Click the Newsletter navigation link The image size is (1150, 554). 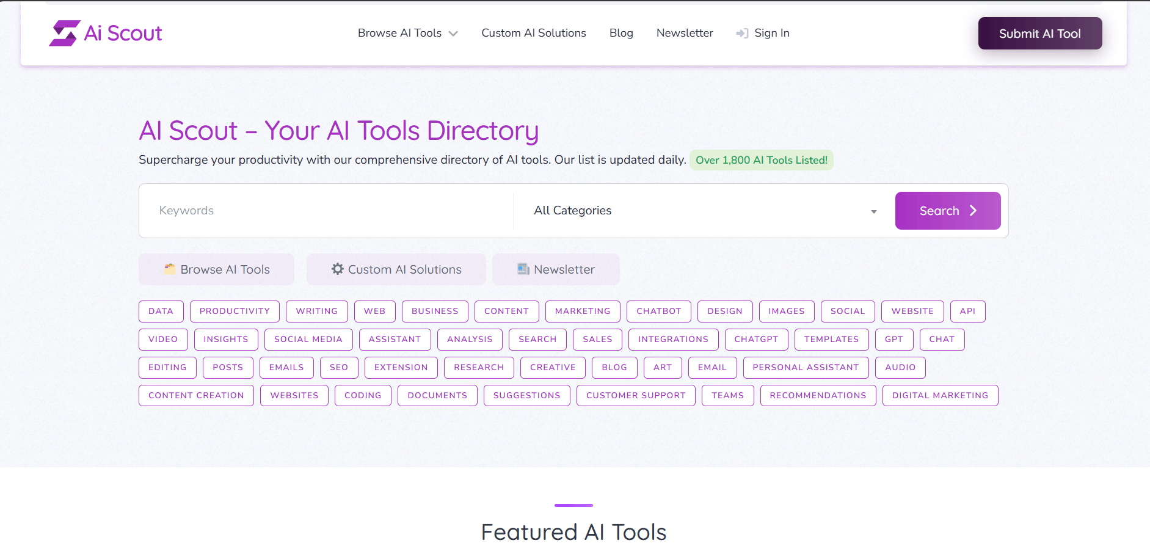tap(685, 33)
